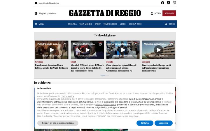This screenshot has width=210, height=131.
Task: Share the Venezia yacht video
Action: (171, 44)
